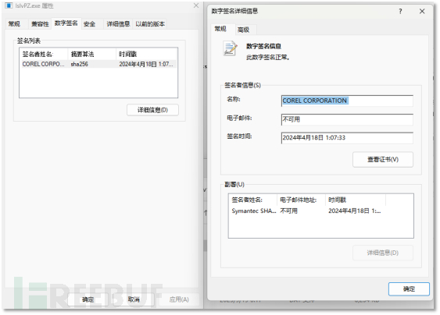Click the 电子邮件 field showing 不可用

tap(347, 119)
